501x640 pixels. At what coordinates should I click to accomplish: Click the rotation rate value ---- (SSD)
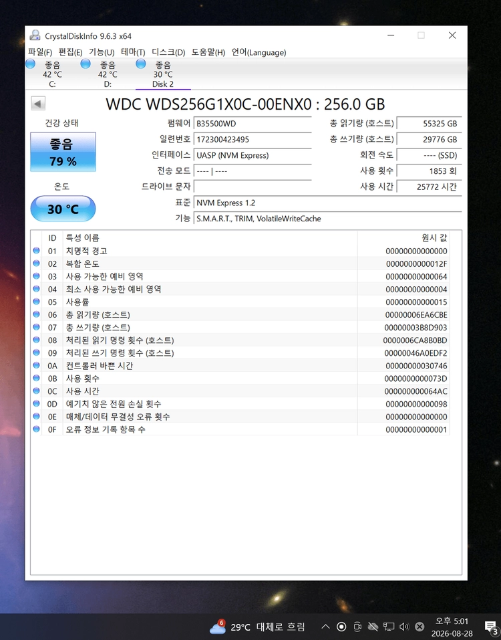(x=430, y=156)
